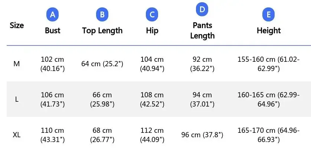Click the blue C badge icon
This screenshot has width=311, height=165.
(x=152, y=15)
